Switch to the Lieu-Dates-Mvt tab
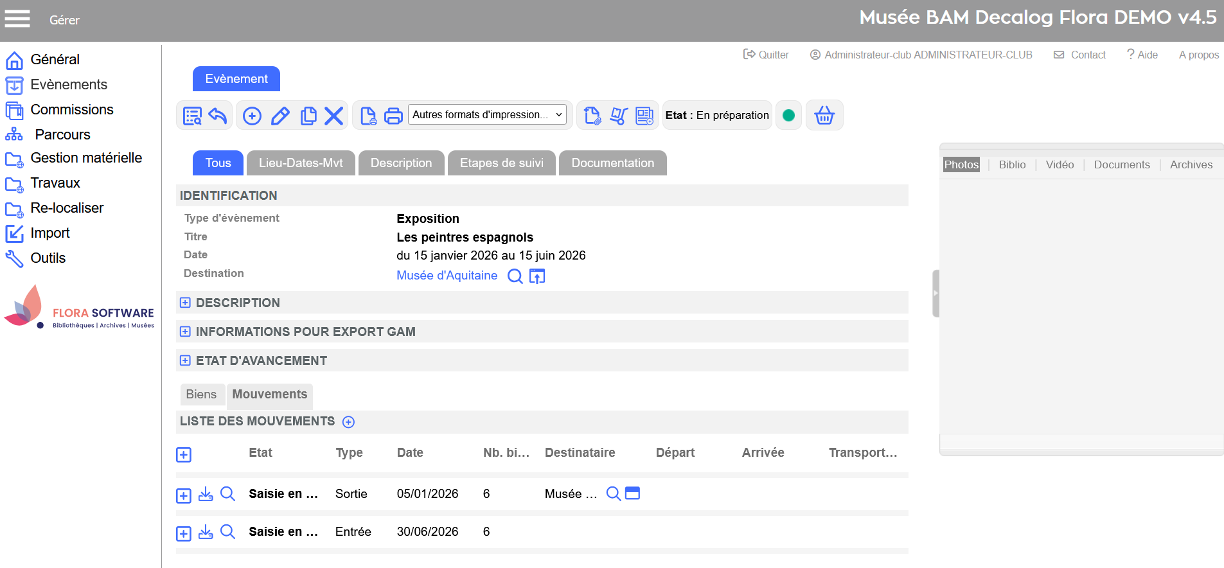 click(301, 163)
